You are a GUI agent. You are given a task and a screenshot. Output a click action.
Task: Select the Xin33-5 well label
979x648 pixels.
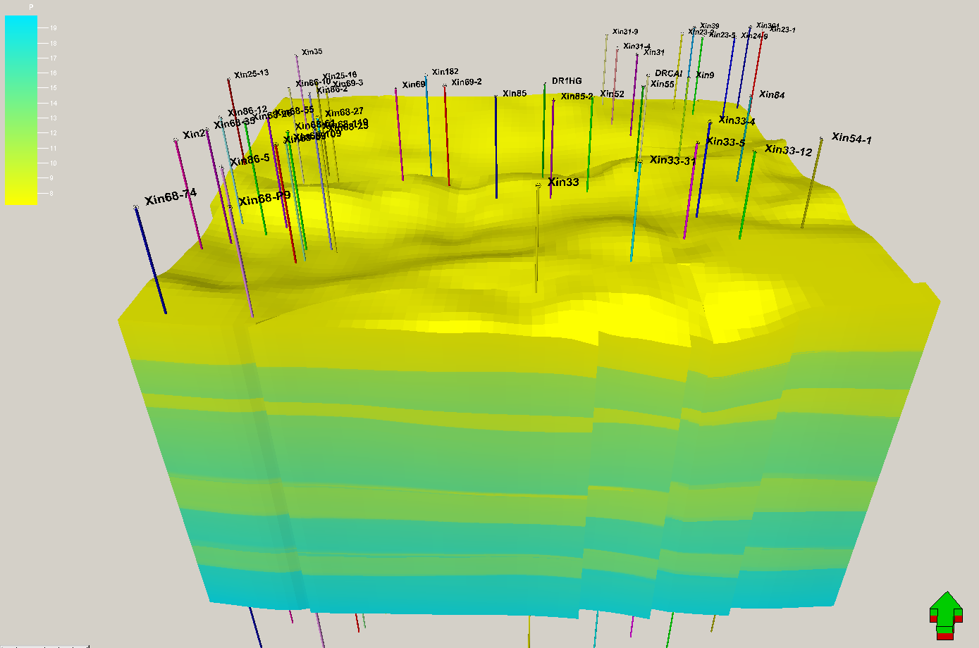click(x=725, y=142)
